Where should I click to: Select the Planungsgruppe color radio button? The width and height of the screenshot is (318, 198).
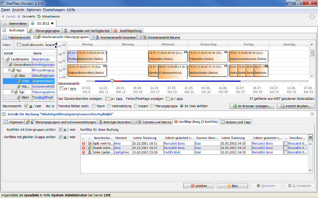point(152,106)
